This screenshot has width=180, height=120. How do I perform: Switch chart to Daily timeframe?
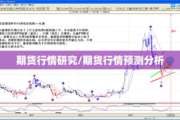(168, 8)
